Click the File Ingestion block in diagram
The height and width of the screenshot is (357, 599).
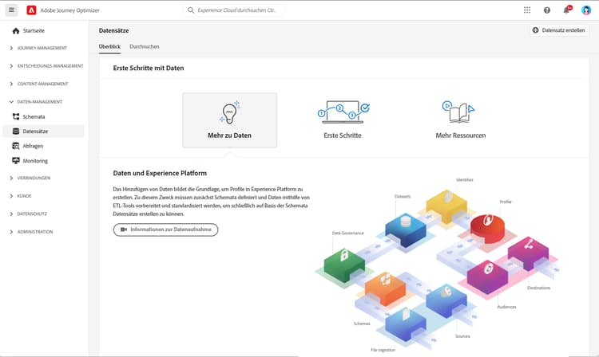point(405,324)
